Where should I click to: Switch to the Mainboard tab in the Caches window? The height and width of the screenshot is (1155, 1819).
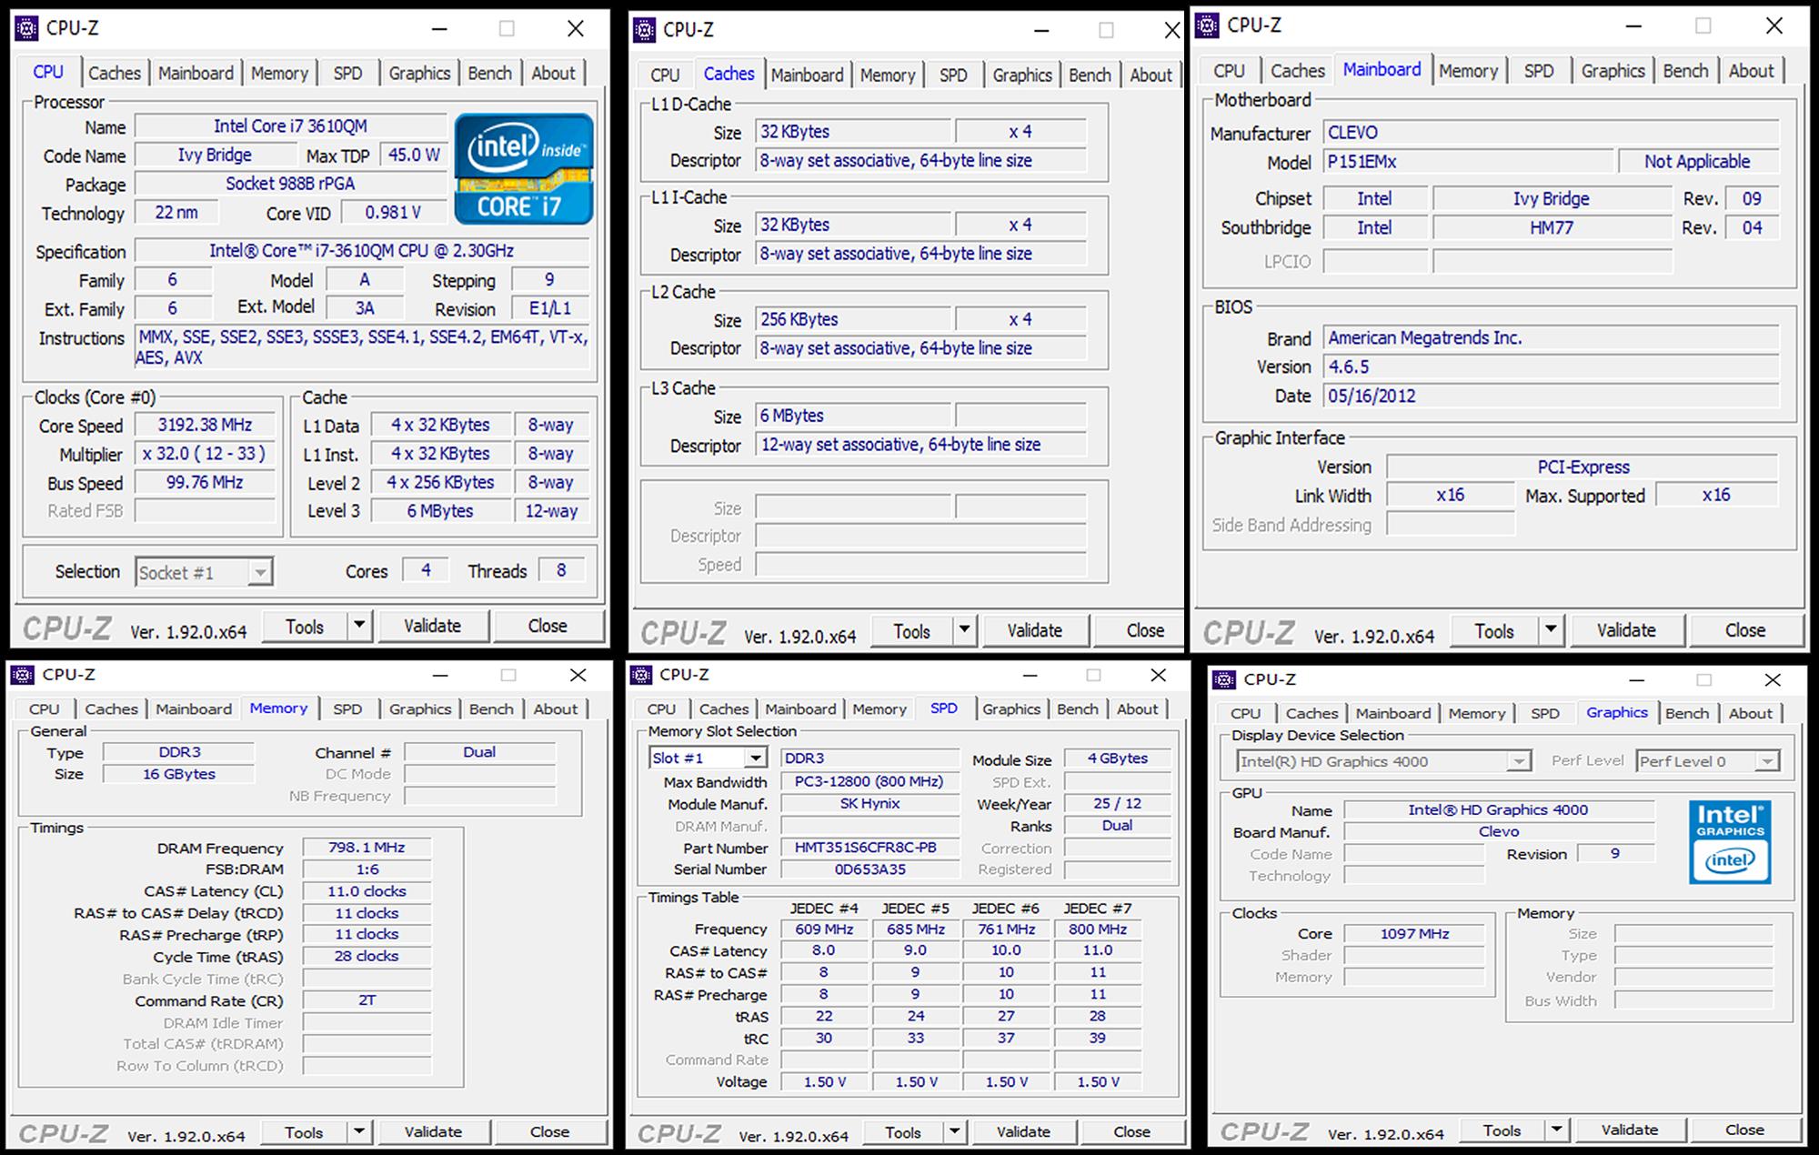point(808,75)
